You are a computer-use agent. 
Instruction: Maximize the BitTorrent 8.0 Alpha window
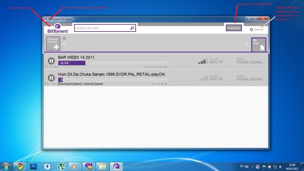tap(255, 18)
